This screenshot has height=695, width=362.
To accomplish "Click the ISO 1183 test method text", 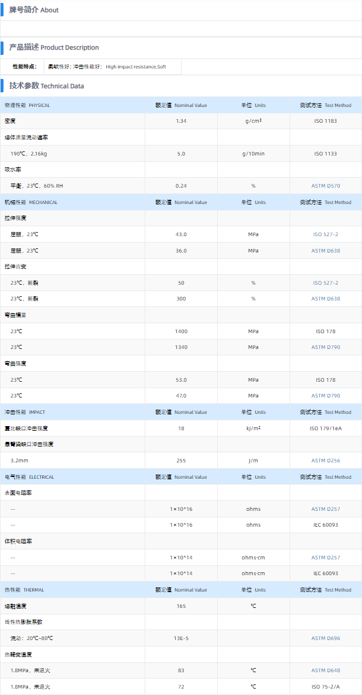I will [x=325, y=121].
